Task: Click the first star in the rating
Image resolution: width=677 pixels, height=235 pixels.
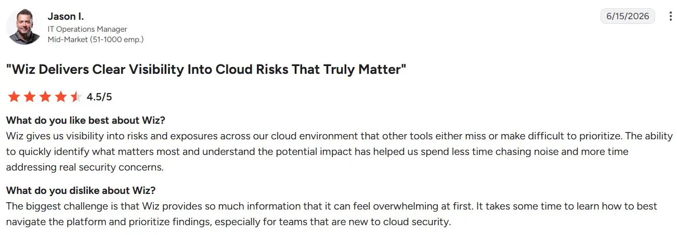Action: click(x=14, y=97)
